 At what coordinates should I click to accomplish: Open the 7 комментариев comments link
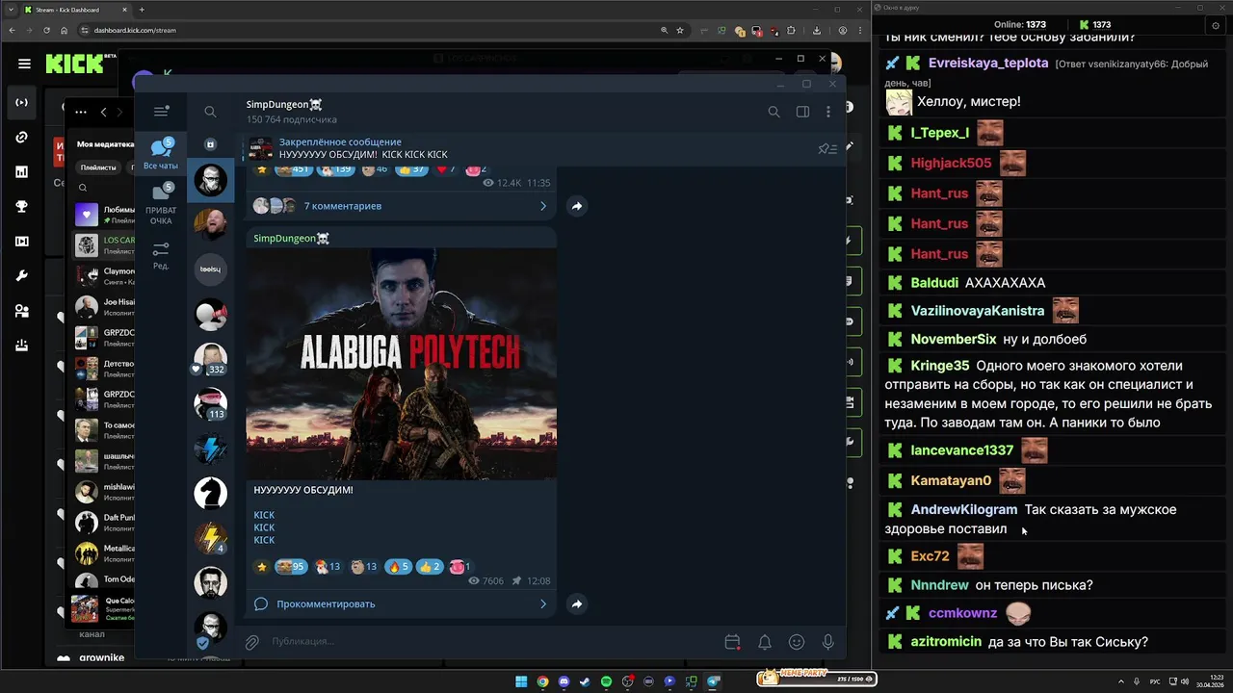(x=343, y=206)
